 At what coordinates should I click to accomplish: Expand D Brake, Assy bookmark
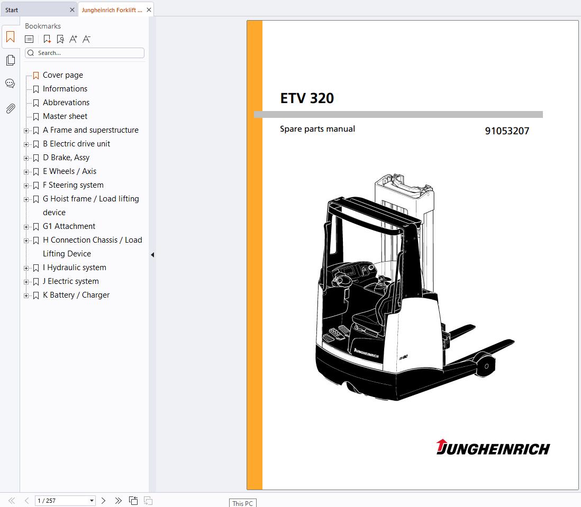[x=26, y=158]
